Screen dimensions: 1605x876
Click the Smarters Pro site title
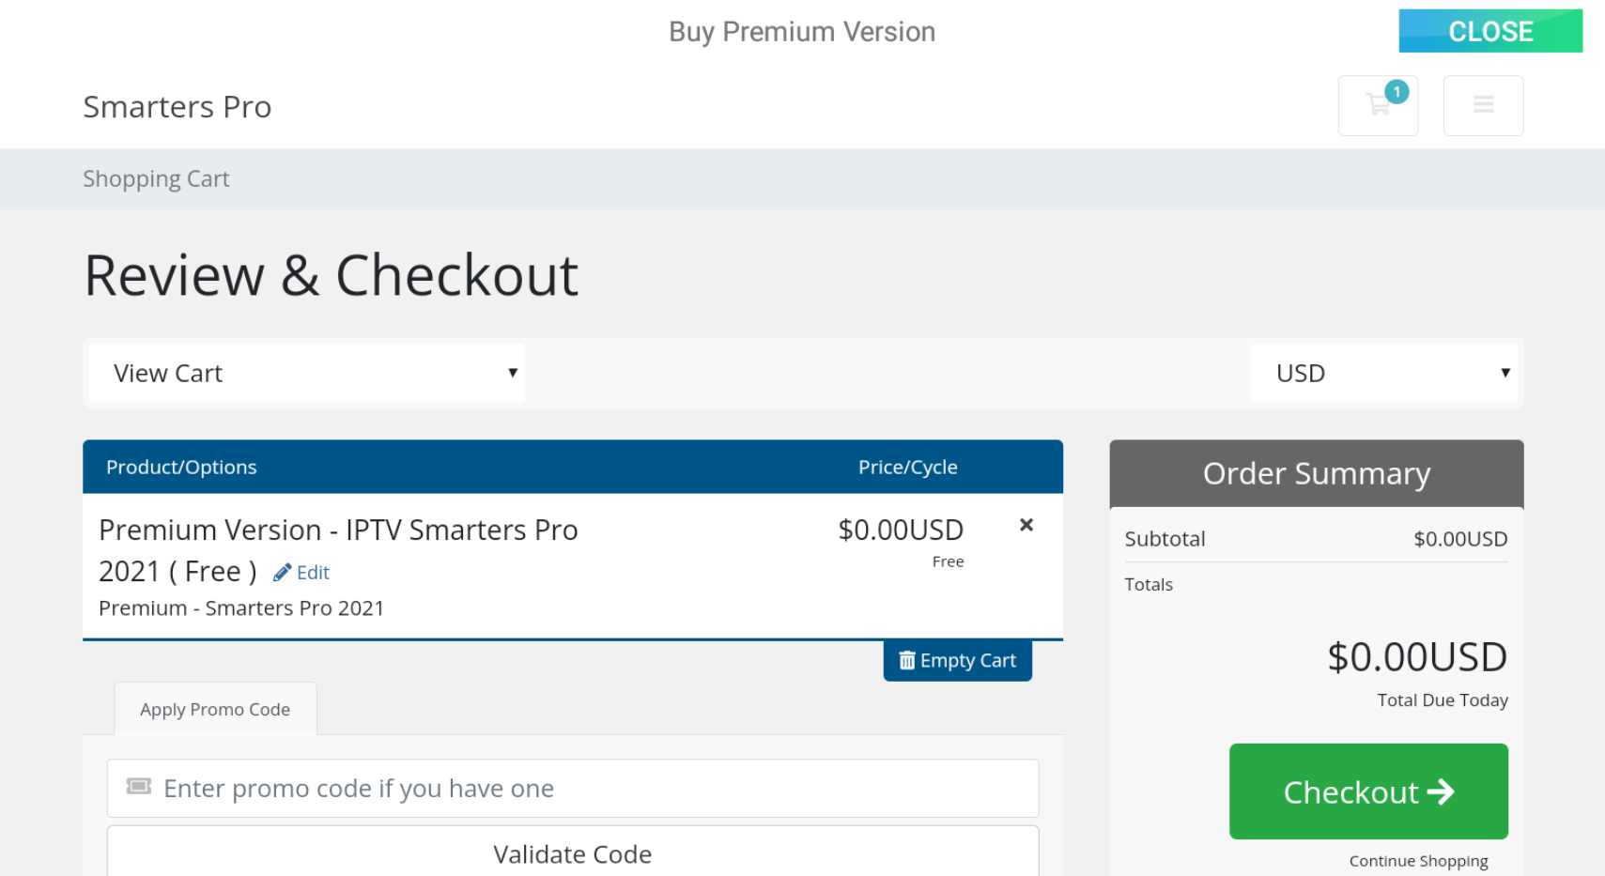(177, 107)
